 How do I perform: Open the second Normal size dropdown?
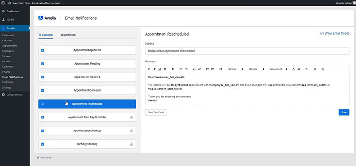click(256, 69)
